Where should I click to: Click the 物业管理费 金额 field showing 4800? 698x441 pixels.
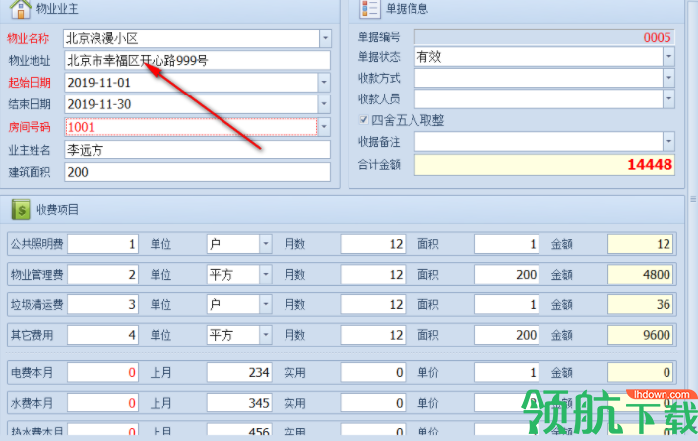coord(640,274)
